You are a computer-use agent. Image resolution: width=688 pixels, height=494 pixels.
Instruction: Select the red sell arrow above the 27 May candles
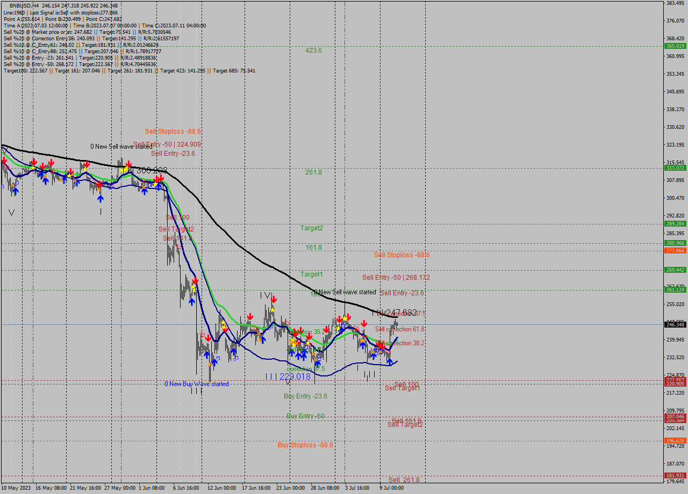[x=129, y=164]
